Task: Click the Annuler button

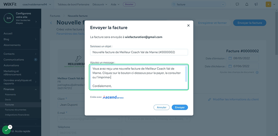Action: pos(161,107)
